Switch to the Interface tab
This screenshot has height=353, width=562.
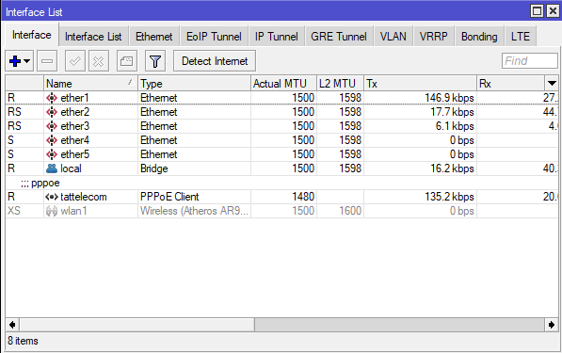click(32, 35)
